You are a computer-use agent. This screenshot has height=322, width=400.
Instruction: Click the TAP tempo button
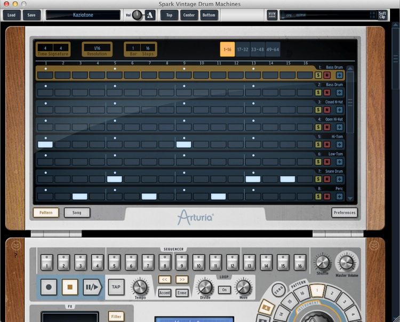pyautogui.click(x=116, y=287)
